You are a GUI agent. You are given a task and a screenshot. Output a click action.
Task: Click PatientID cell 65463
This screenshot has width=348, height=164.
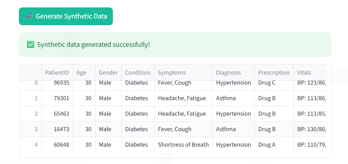point(62,114)
